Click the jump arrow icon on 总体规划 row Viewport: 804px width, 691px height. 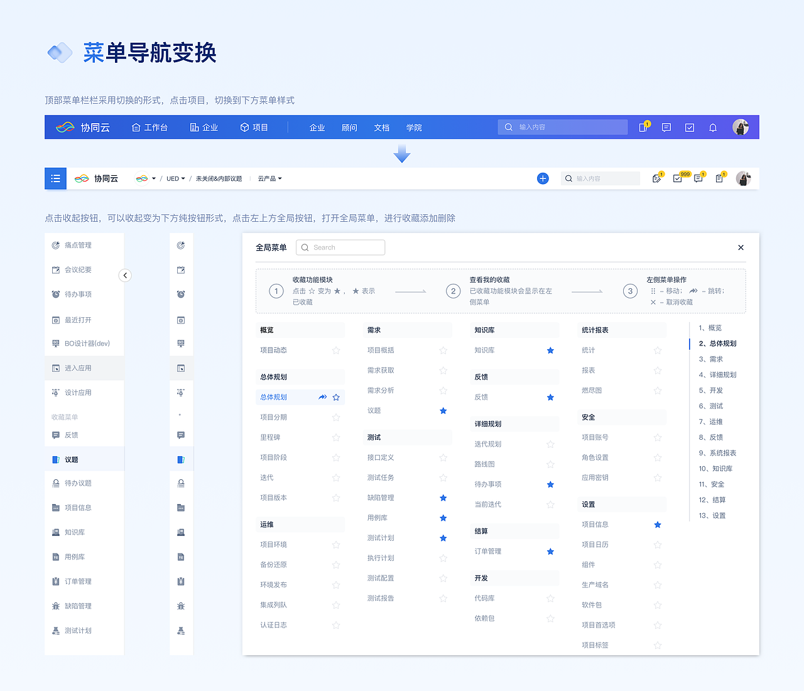[x=323, y=397]
